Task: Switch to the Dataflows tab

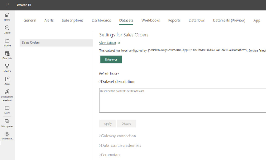Action: (197, 20)
